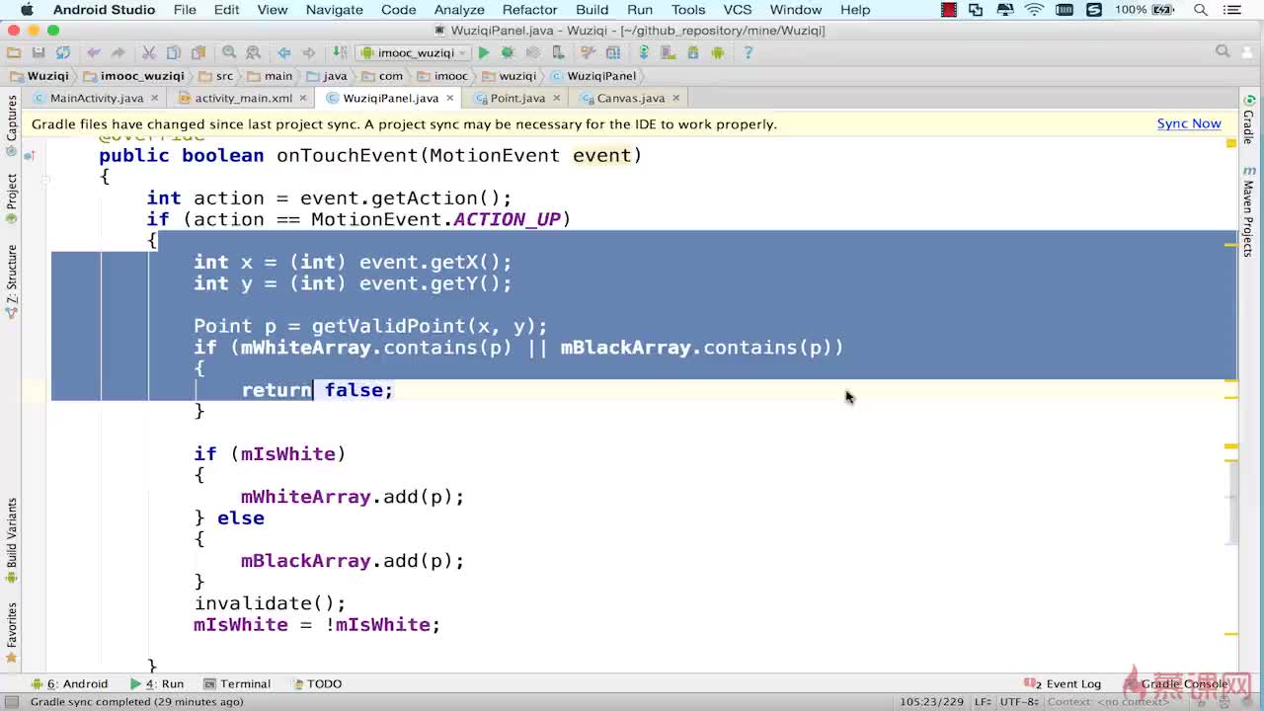Click the Find magnifier toolbar icon
1264x711 pixels.
229,52
